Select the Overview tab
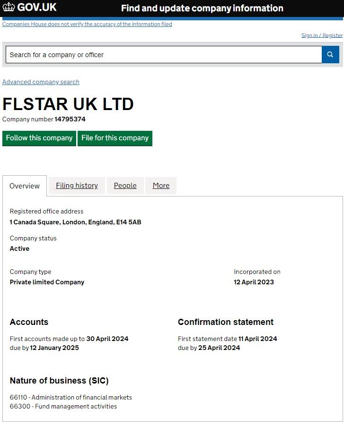The width and height of the screenshot is (344, 426). pos(25,186)
